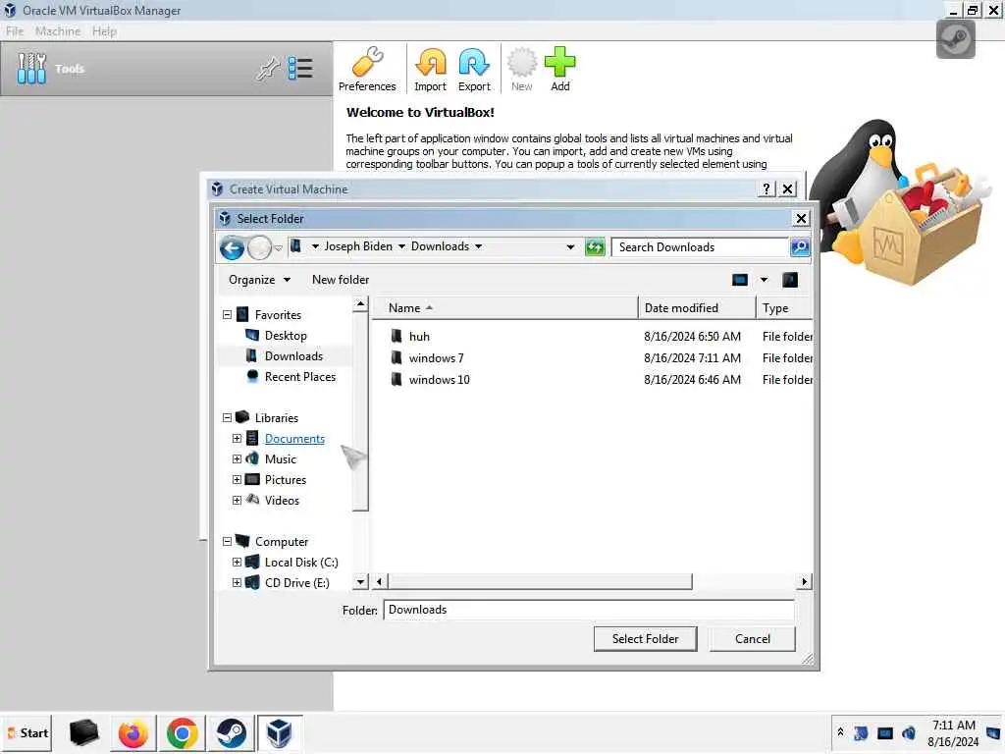This screenshot has width=1005, height=754.
Task: Click the Tools screwdrivers icon
Action: click(31, 69)
